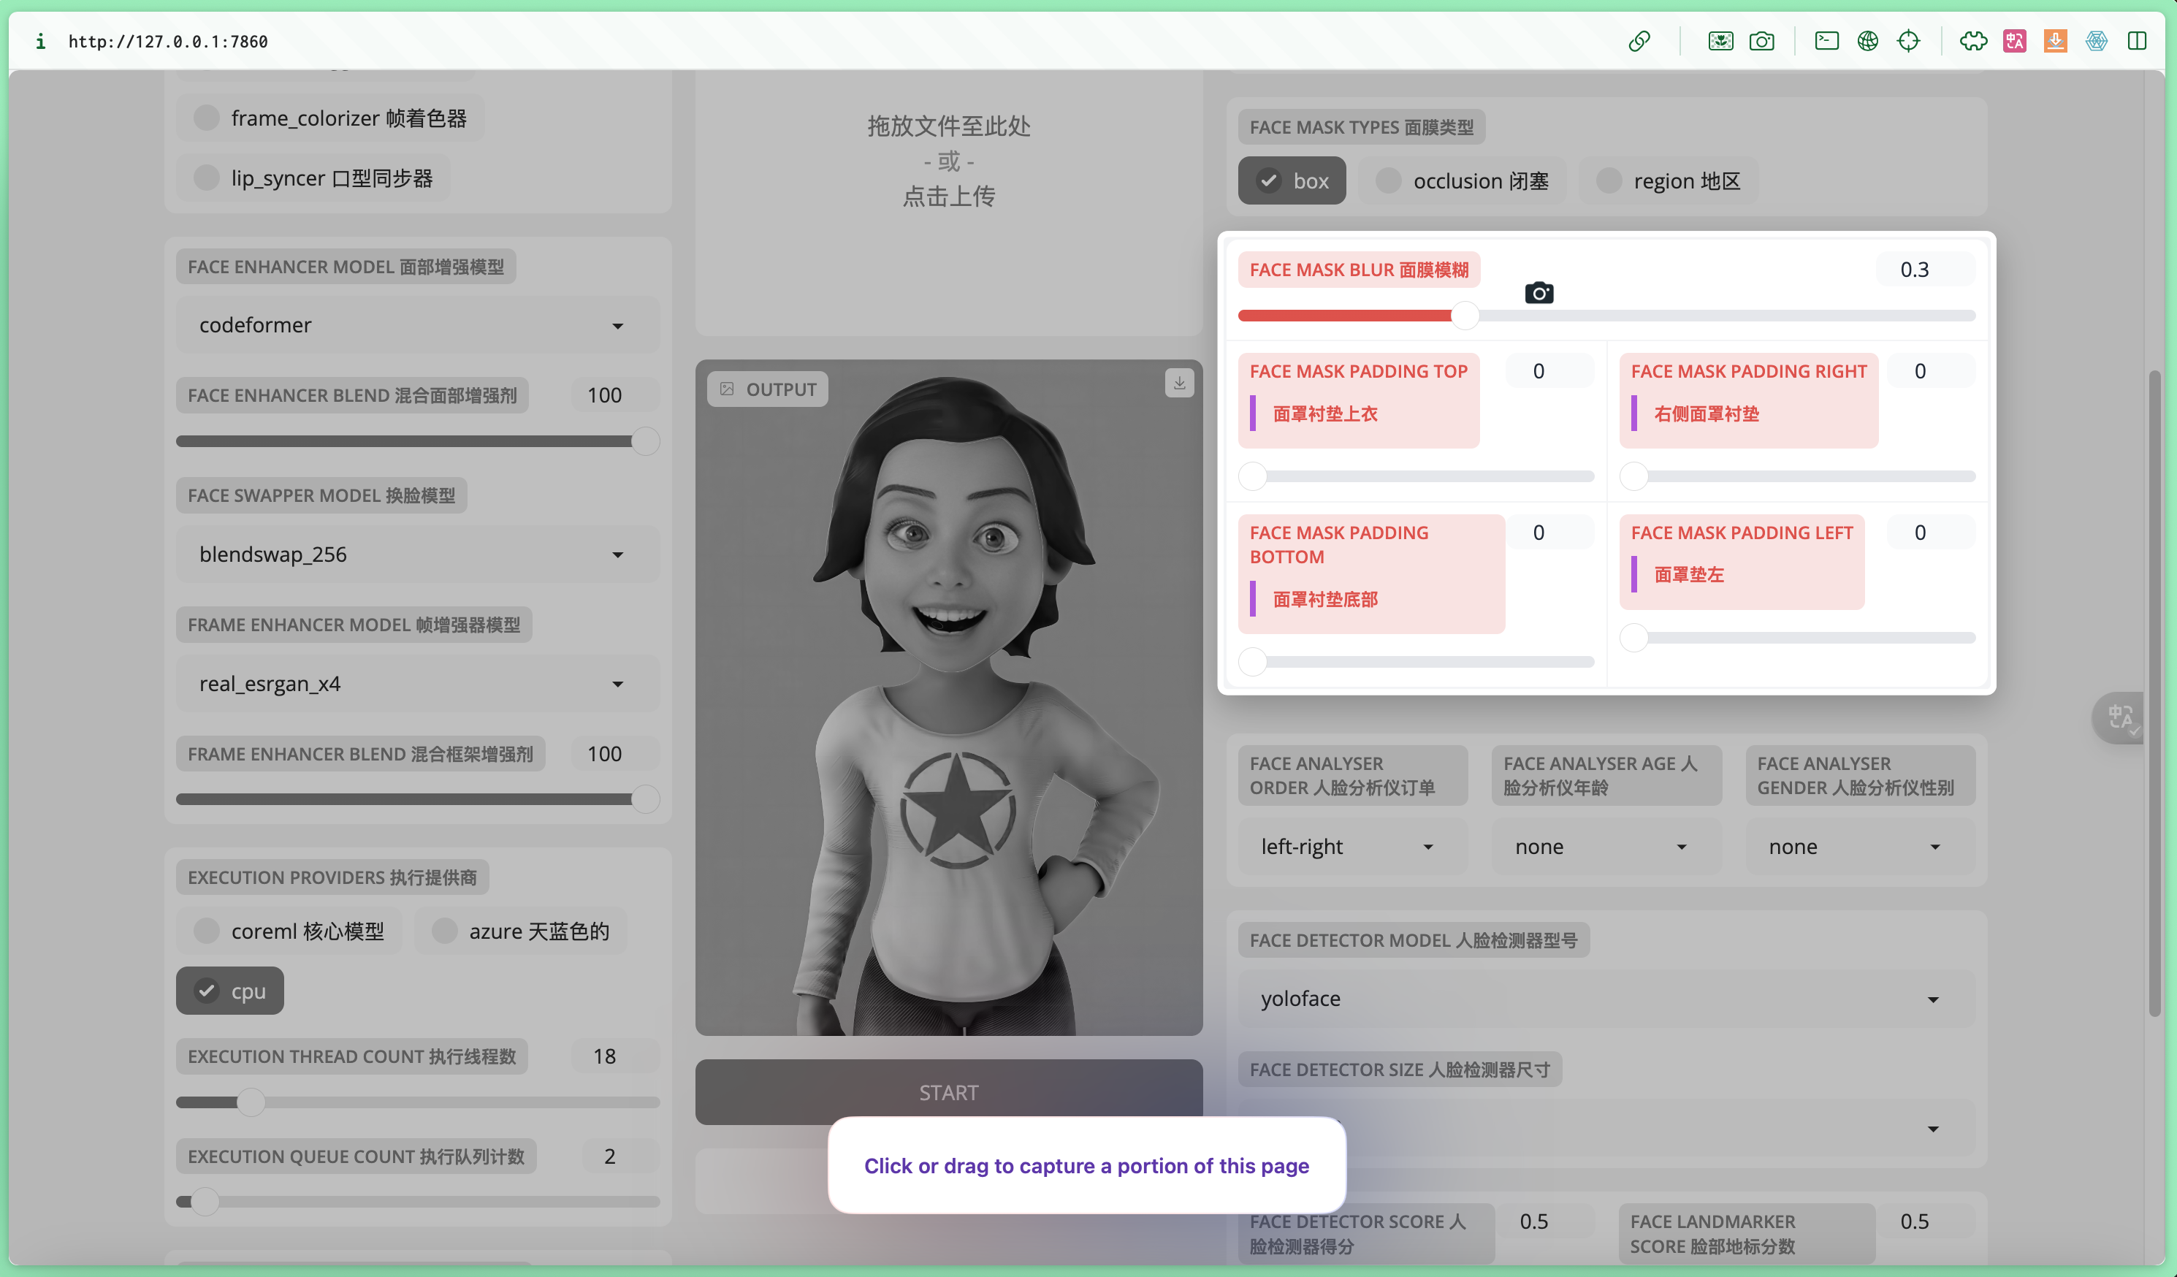Copy page link with the chain icon

pos(1639,41)
